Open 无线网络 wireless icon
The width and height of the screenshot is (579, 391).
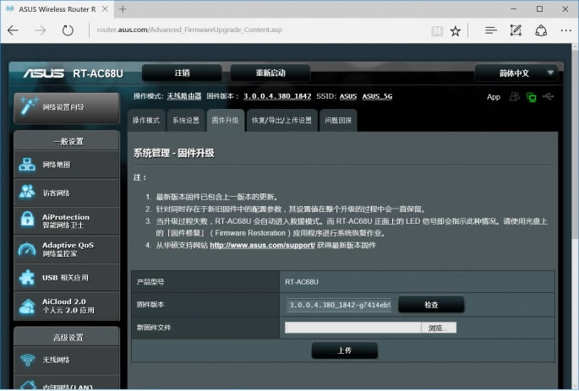[x=27, y=359]
